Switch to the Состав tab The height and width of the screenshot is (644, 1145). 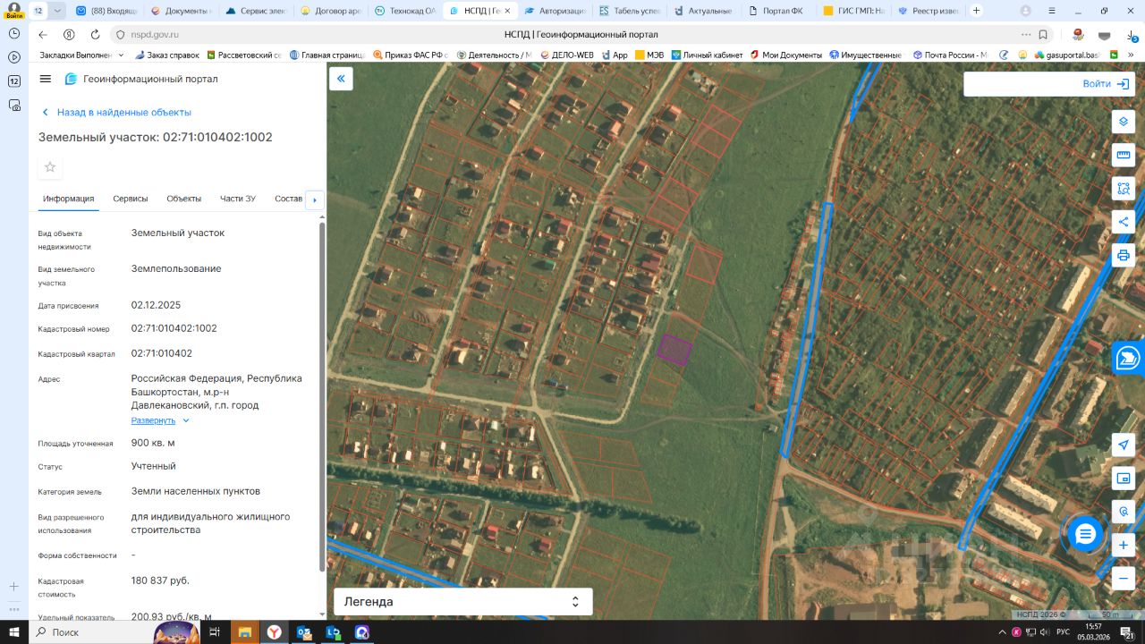click(289, 199)
